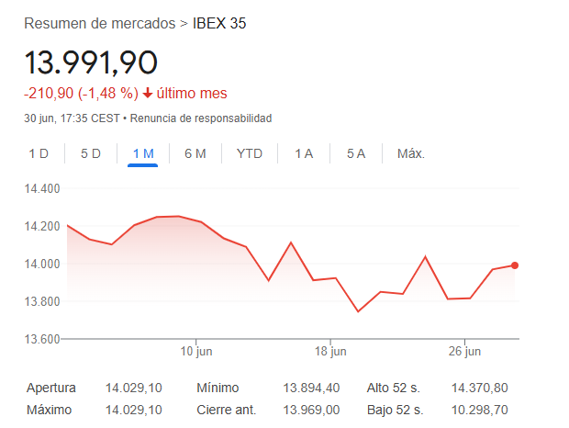Open the 6 M range tab
The height and width of the screenshot is (428, 569).
(195, 153)
